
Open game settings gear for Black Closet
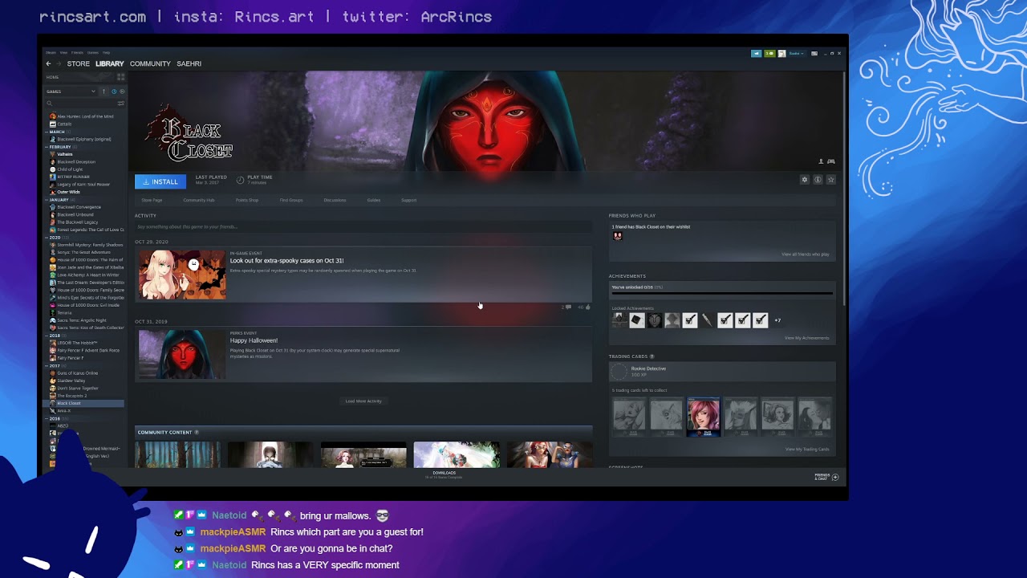coord(805,180)
